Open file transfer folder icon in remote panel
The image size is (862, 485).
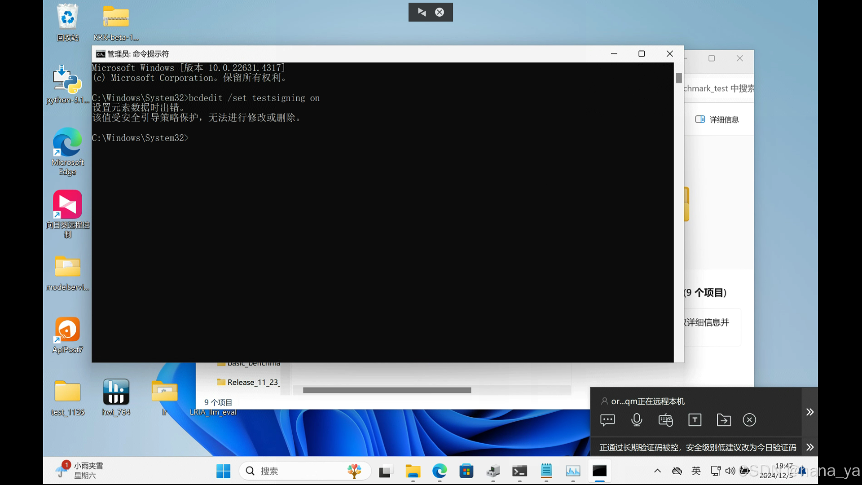point(724,420)
